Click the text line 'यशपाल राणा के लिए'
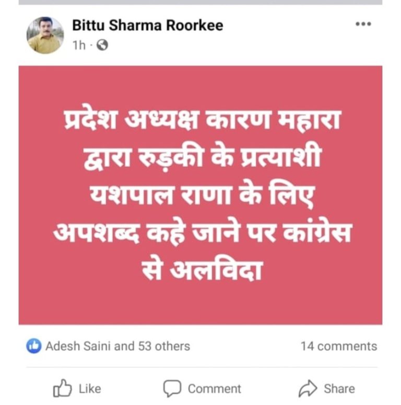Image resolution: width=401 pixels, height=405 pixels. click(202, 196)
